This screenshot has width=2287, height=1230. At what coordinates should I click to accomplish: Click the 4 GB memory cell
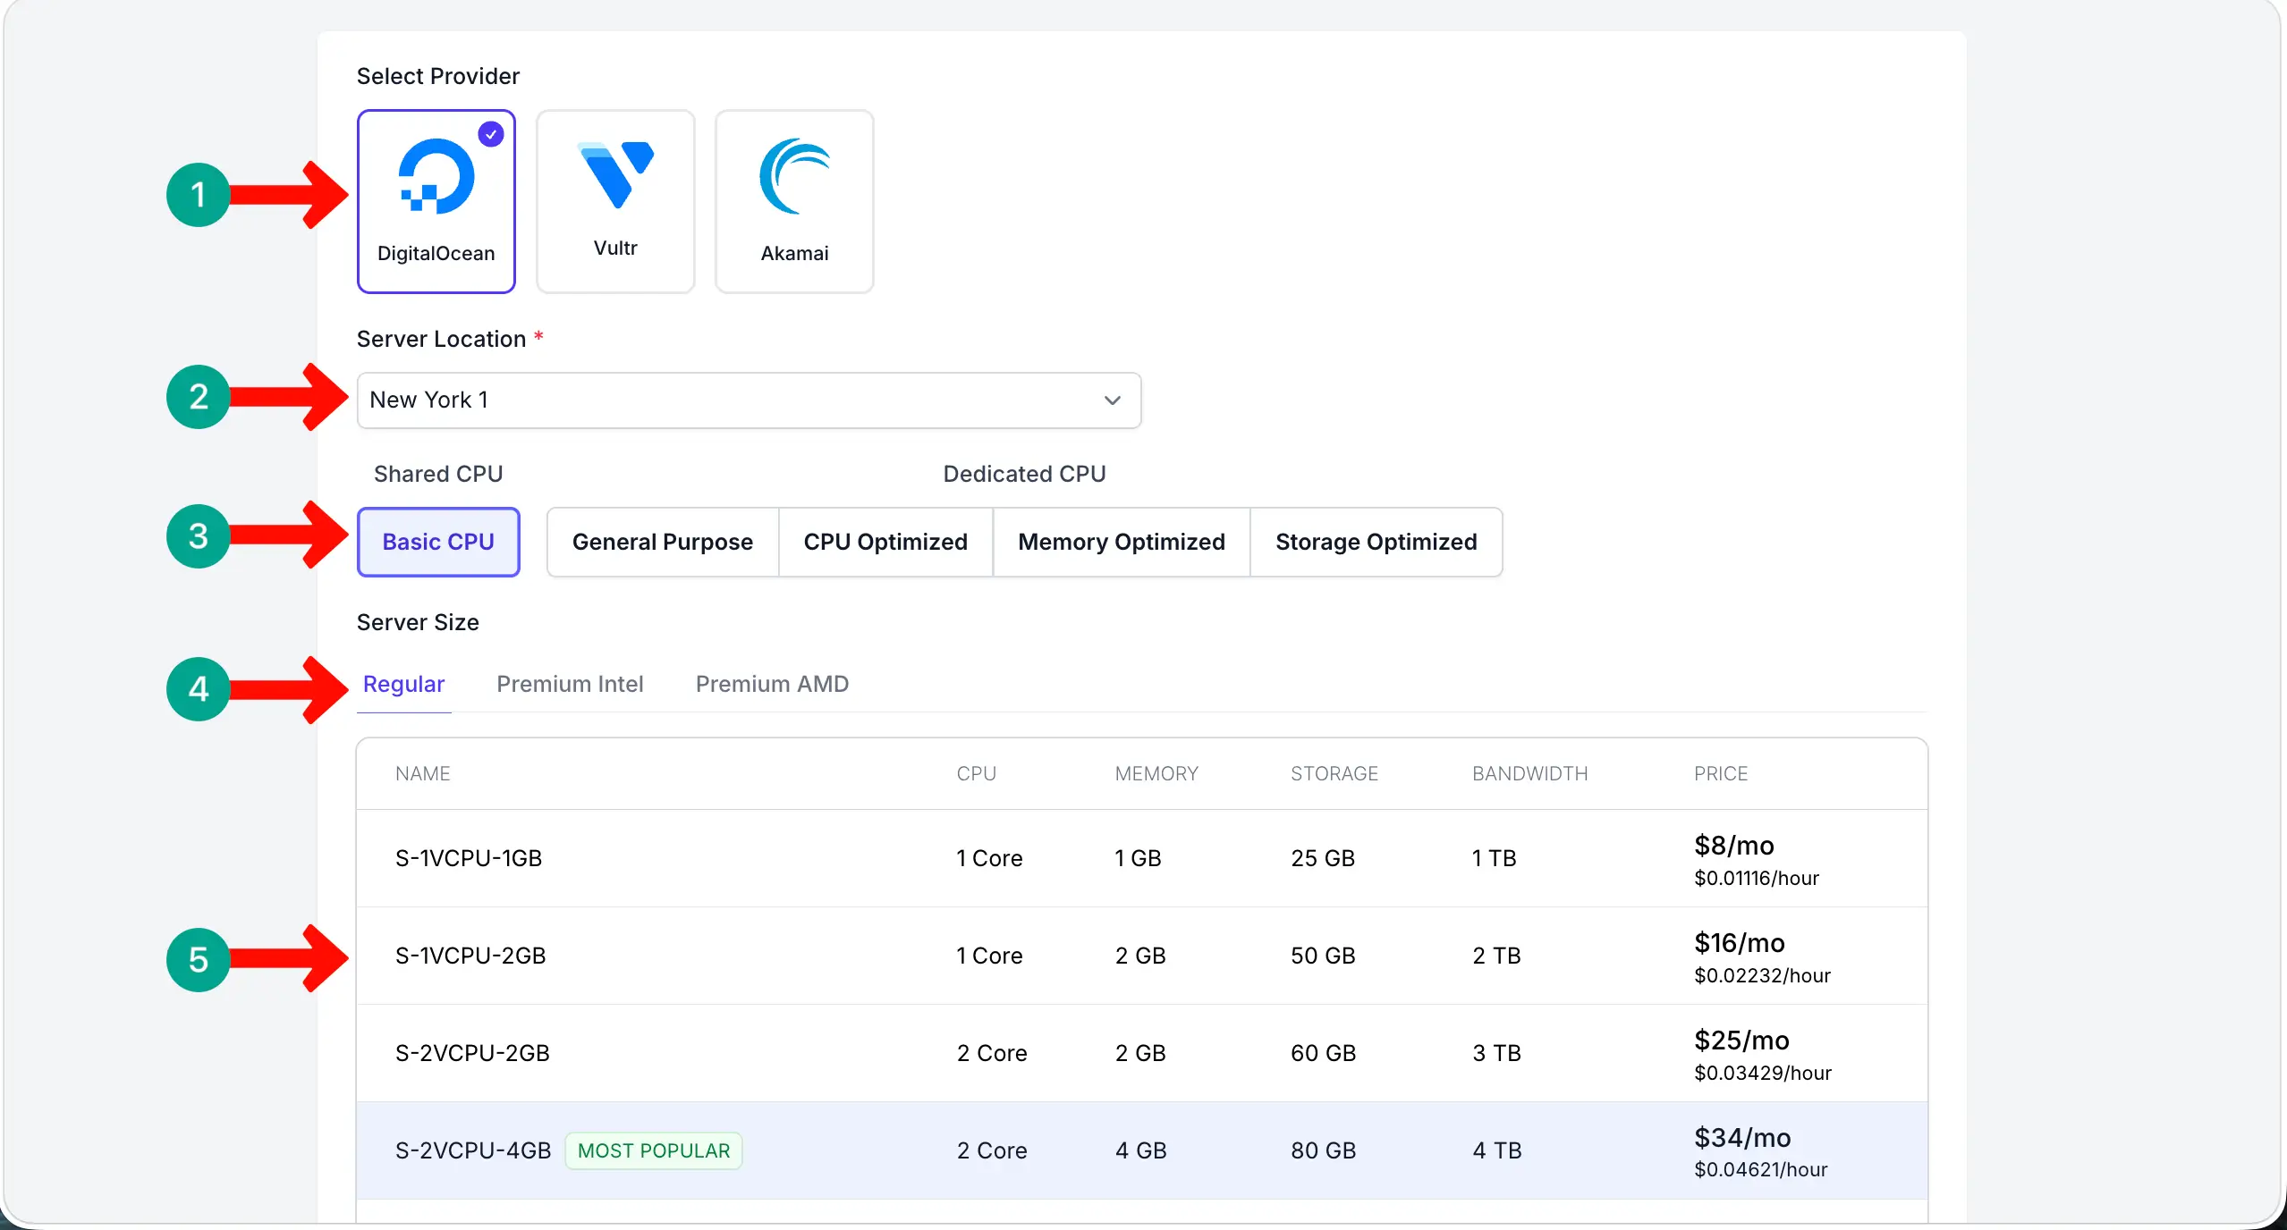click(1140, 1150)
